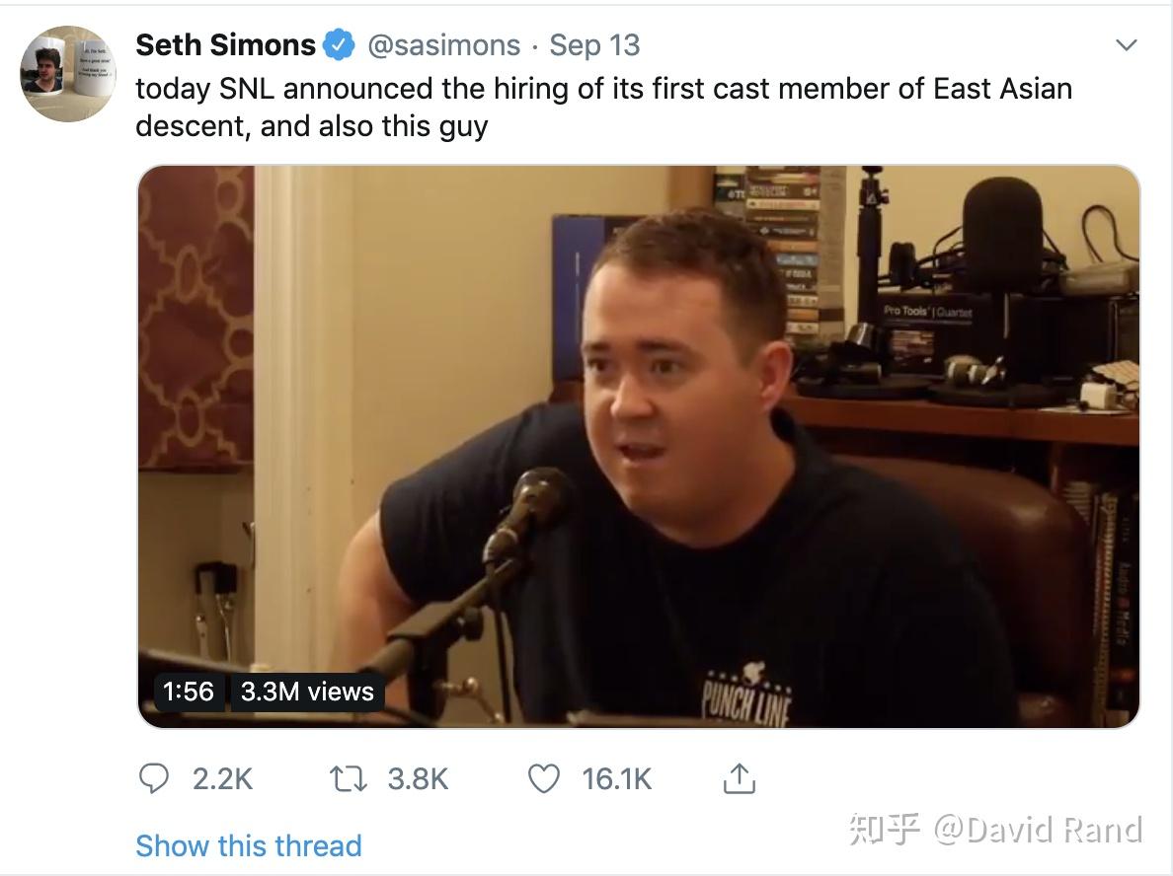Viewport: 1173px width, 876px height.
Task: Click the tweet body text
Action: pos(603,108)
